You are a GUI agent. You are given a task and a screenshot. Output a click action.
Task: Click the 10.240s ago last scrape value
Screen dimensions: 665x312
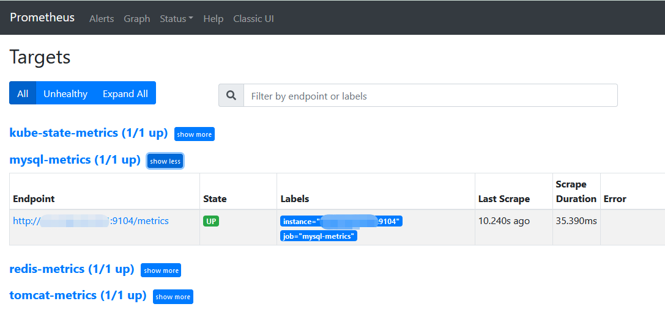click(504, 221)
